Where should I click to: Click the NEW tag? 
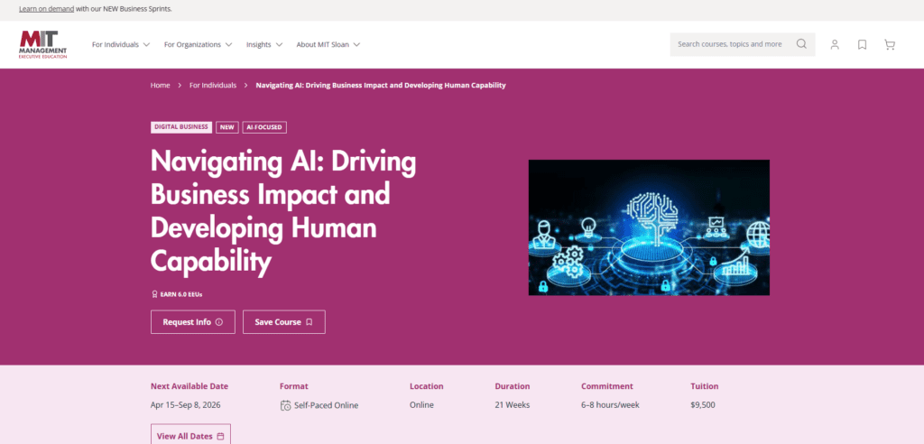tap(227, 127)
